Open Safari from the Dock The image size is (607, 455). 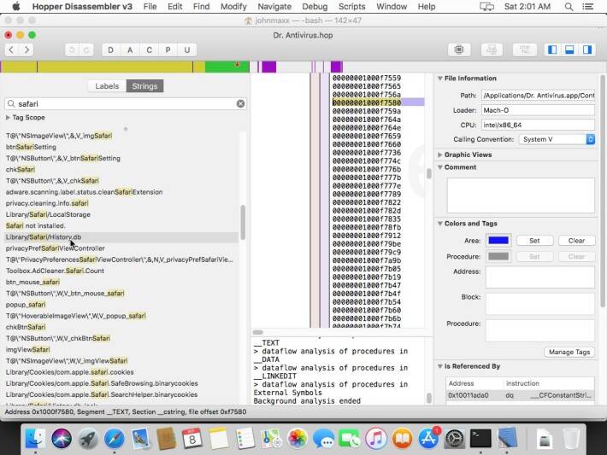pos(114,439)
